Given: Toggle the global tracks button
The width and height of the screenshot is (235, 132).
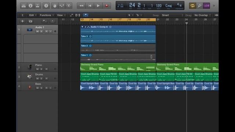Looking at the screenshot, I should (44, 21).
